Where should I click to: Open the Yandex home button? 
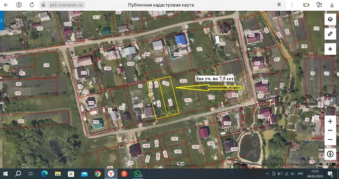19,5
